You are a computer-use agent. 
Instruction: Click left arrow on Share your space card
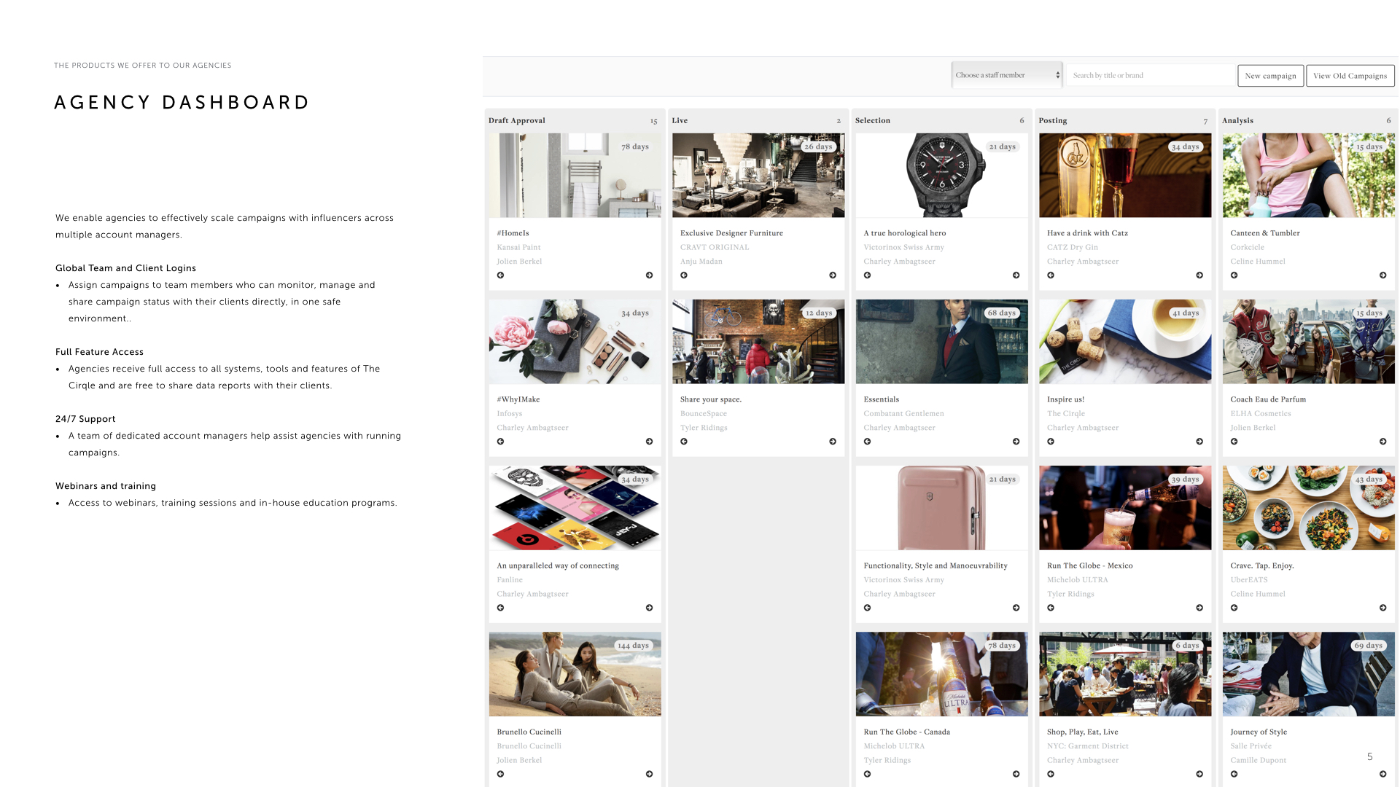point(684,442)
